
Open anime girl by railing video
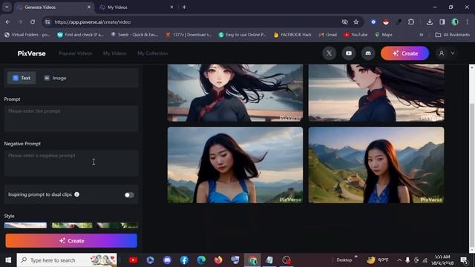pos(235,93)
